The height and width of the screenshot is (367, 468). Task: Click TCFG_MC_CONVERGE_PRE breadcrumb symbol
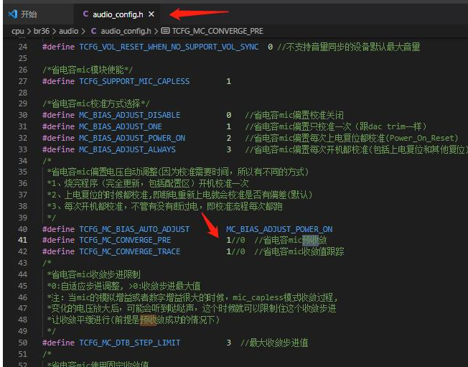click(217, 31)
